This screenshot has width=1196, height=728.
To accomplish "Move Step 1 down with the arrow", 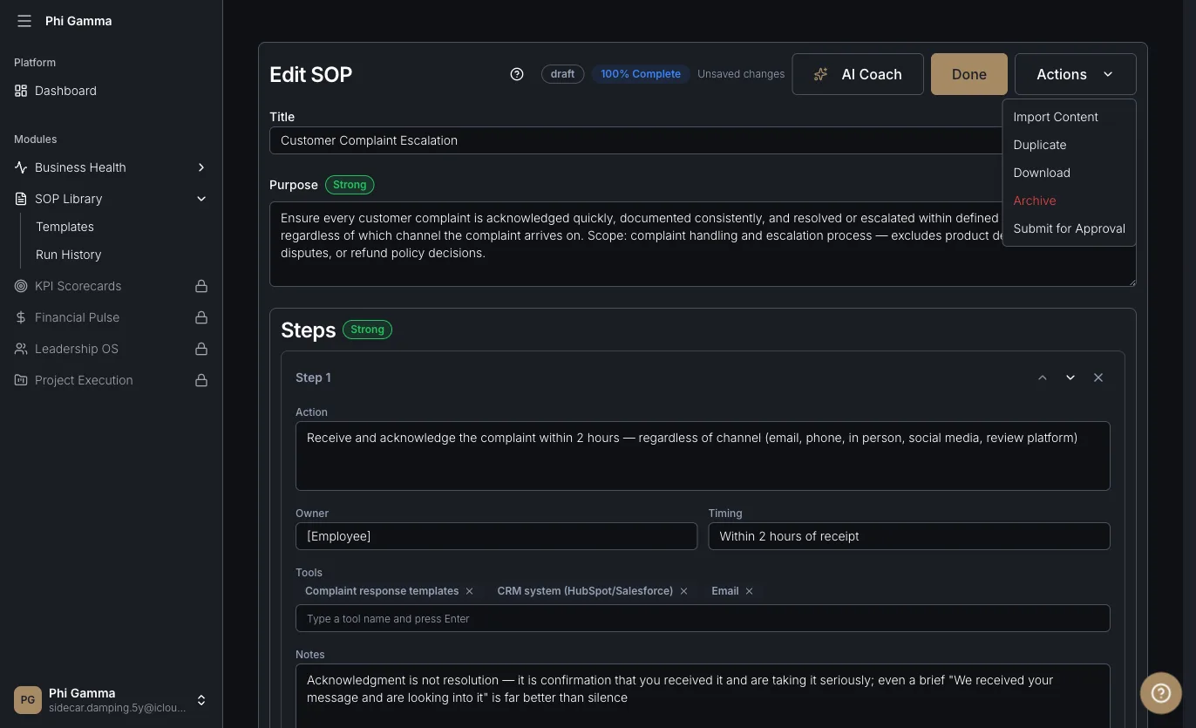I will 1070,378.
